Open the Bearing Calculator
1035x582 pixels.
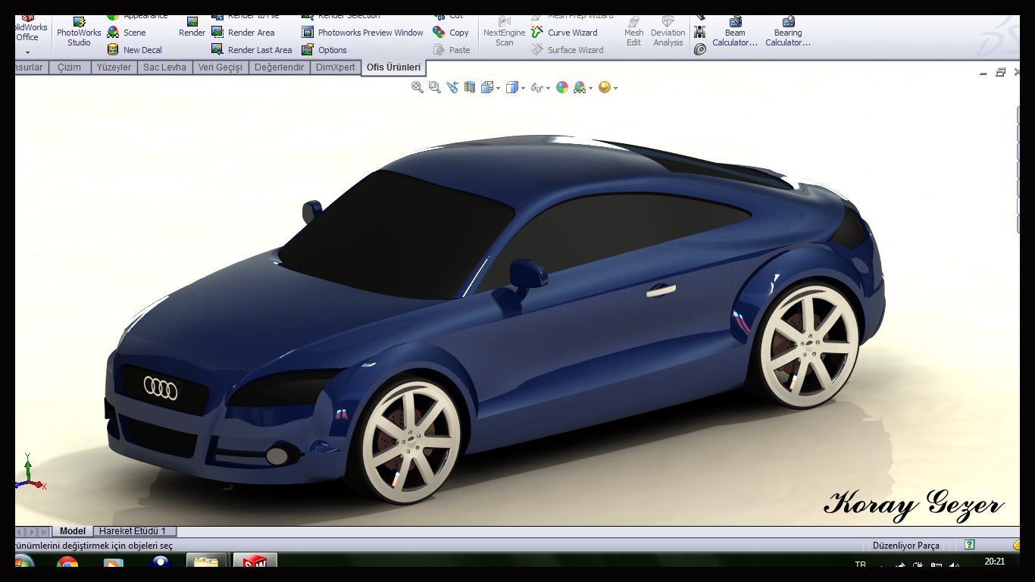(x=788, y=32)
